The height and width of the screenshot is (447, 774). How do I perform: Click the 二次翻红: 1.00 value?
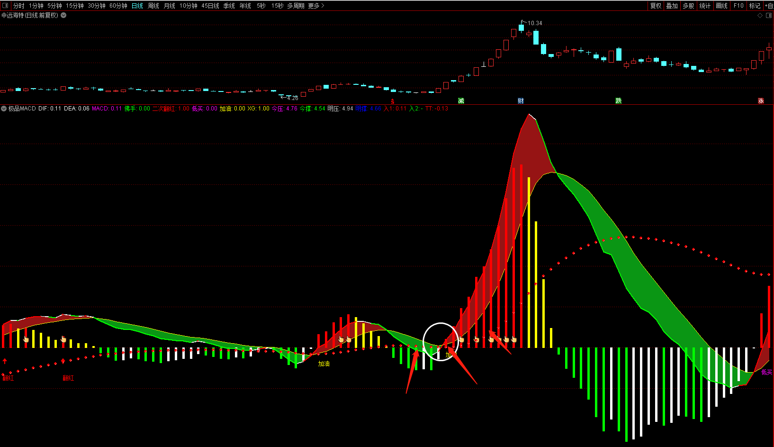pos(171,109)
